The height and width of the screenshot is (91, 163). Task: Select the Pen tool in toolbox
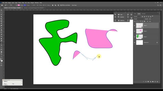tap(1, 43)
